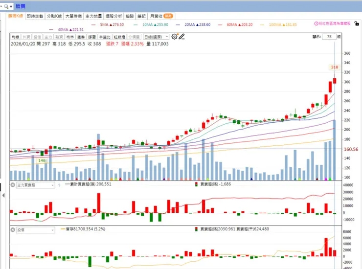Click the 顯示 bar count field showing 75

tap(329, 37)
